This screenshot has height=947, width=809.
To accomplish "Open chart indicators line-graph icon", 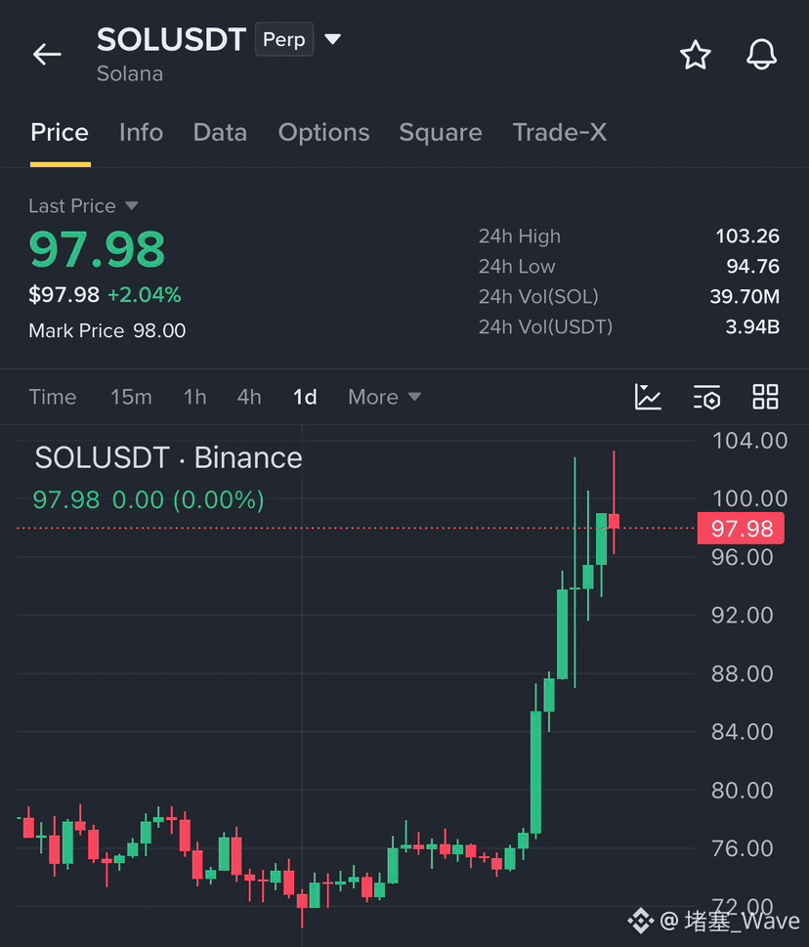I will coord(648,397).
